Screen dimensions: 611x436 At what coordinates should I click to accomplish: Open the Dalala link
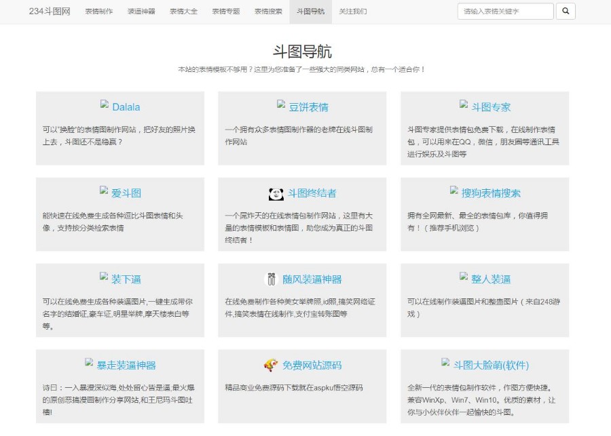(126, 107)
